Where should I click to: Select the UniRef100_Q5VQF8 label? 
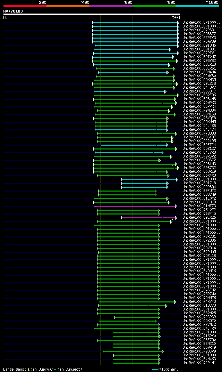point(199,118)
